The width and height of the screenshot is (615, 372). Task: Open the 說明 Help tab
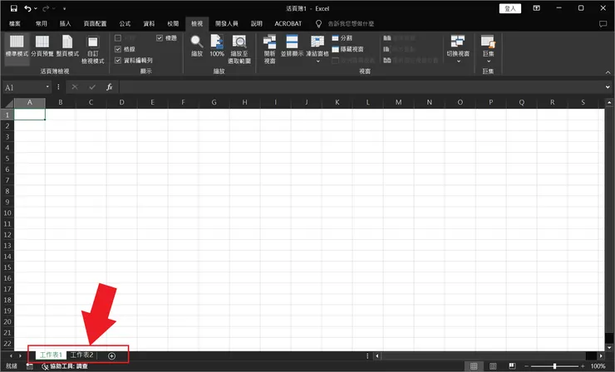click(x=257, y=24)
